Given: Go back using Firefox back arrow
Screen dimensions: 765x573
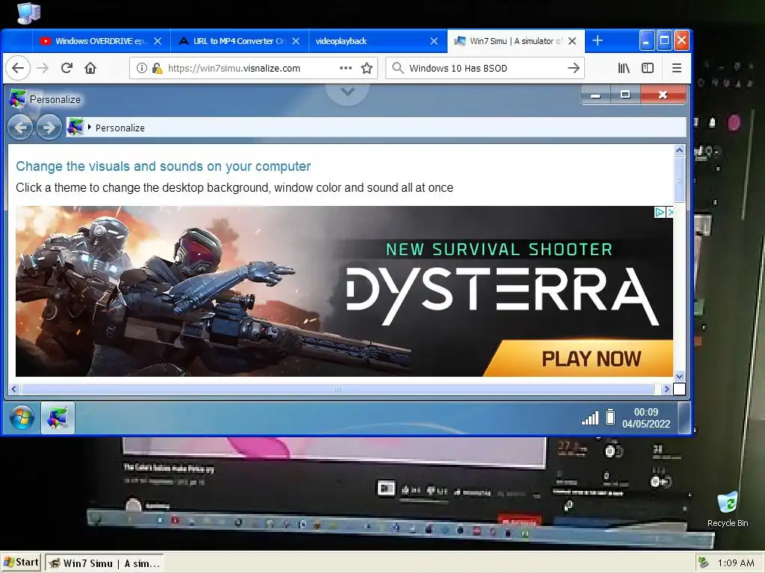Looking at the screenshot, I should tap(18, 68).
